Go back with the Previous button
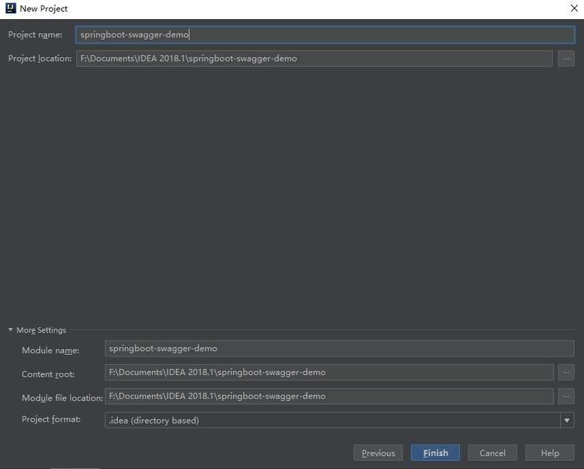The image size is (584, 469). pyautogui.click(x=378, y=453)
